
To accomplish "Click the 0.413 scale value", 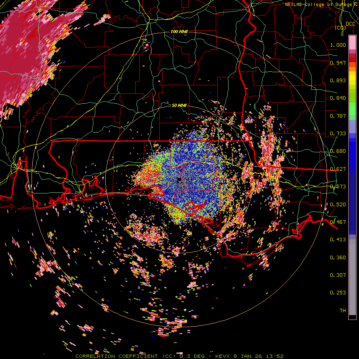I will pyautogui.click(x=338, y=240).
